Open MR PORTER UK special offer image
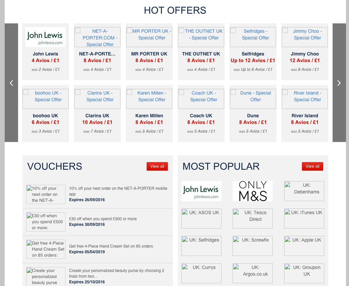 [149, 37]
